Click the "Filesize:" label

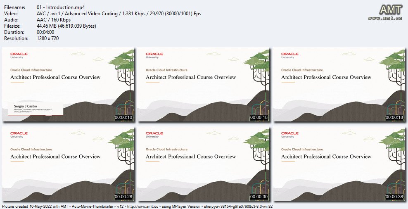click(12, 26)
